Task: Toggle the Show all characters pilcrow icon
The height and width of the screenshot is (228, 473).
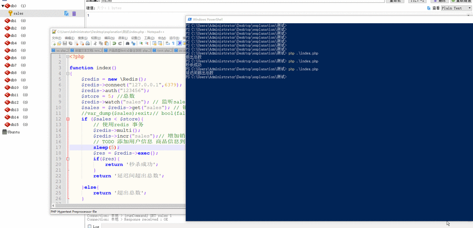Action: pos(173,43)
